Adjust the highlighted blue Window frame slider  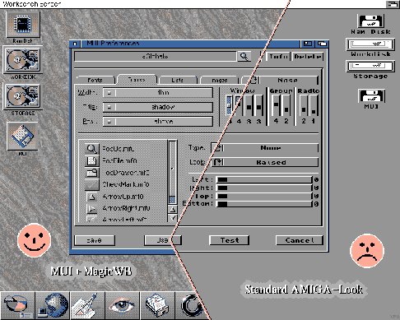point(229,105)
